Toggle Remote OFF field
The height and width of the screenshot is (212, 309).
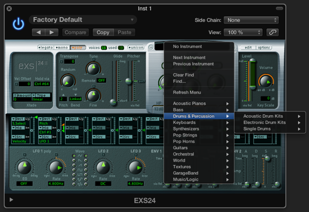(102, 81)
